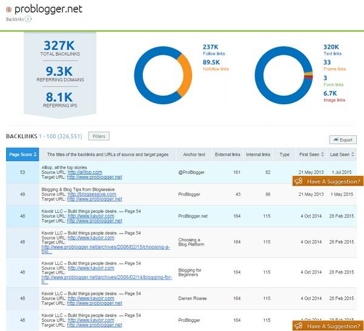Click megaphone icon on bottom suggestion banner

(x=298, y=326)
